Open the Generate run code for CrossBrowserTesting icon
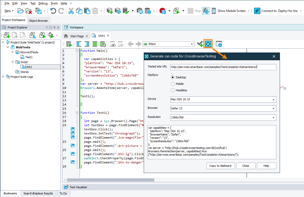304x197 pixels. click(208, 44)
